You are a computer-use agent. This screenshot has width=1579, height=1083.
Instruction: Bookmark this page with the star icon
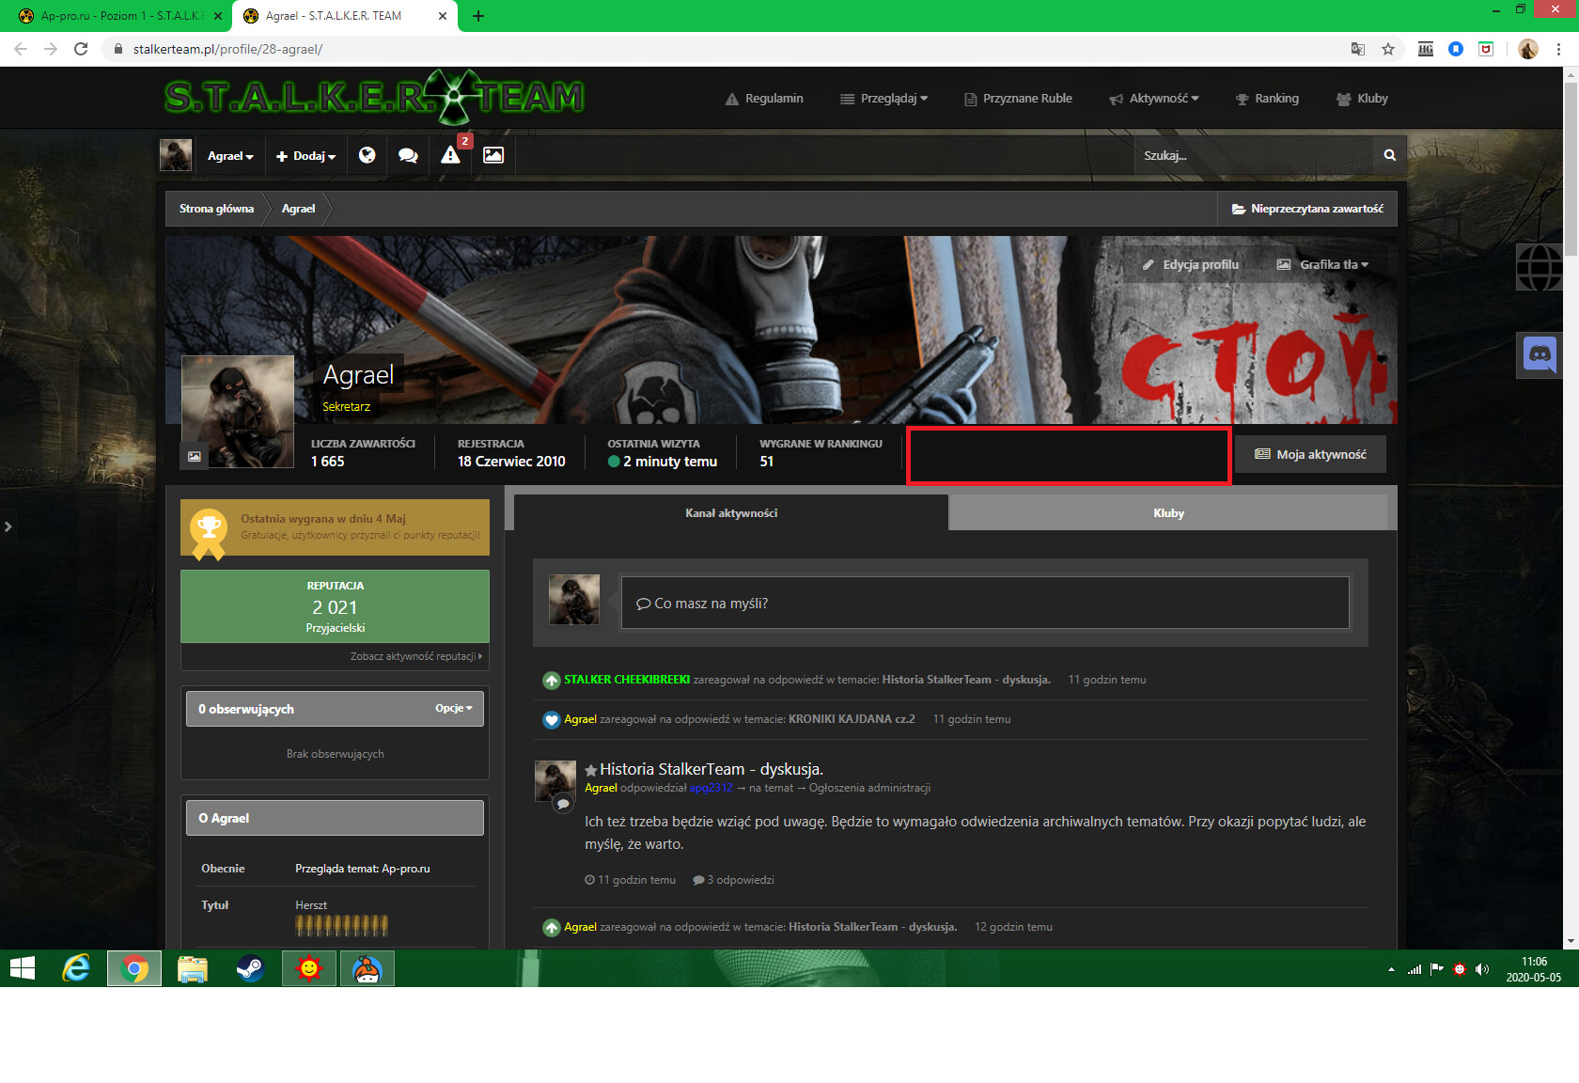(1387, 49)
